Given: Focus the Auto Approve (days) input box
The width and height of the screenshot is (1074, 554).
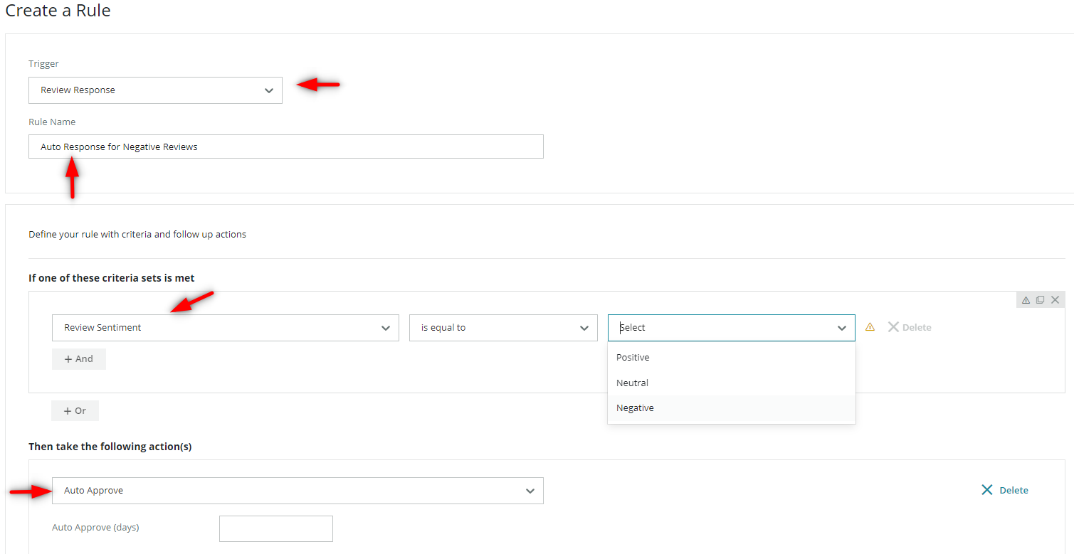Looking at the screenshot, I should tap(275, 528).
